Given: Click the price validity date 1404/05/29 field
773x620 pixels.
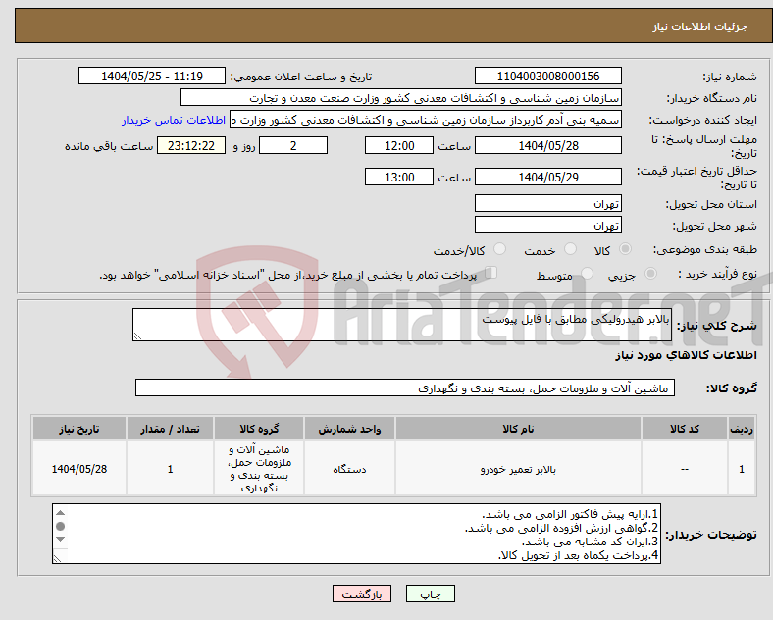Looking at the screenshot, I should pyautogui.click(x=547, y=177).
